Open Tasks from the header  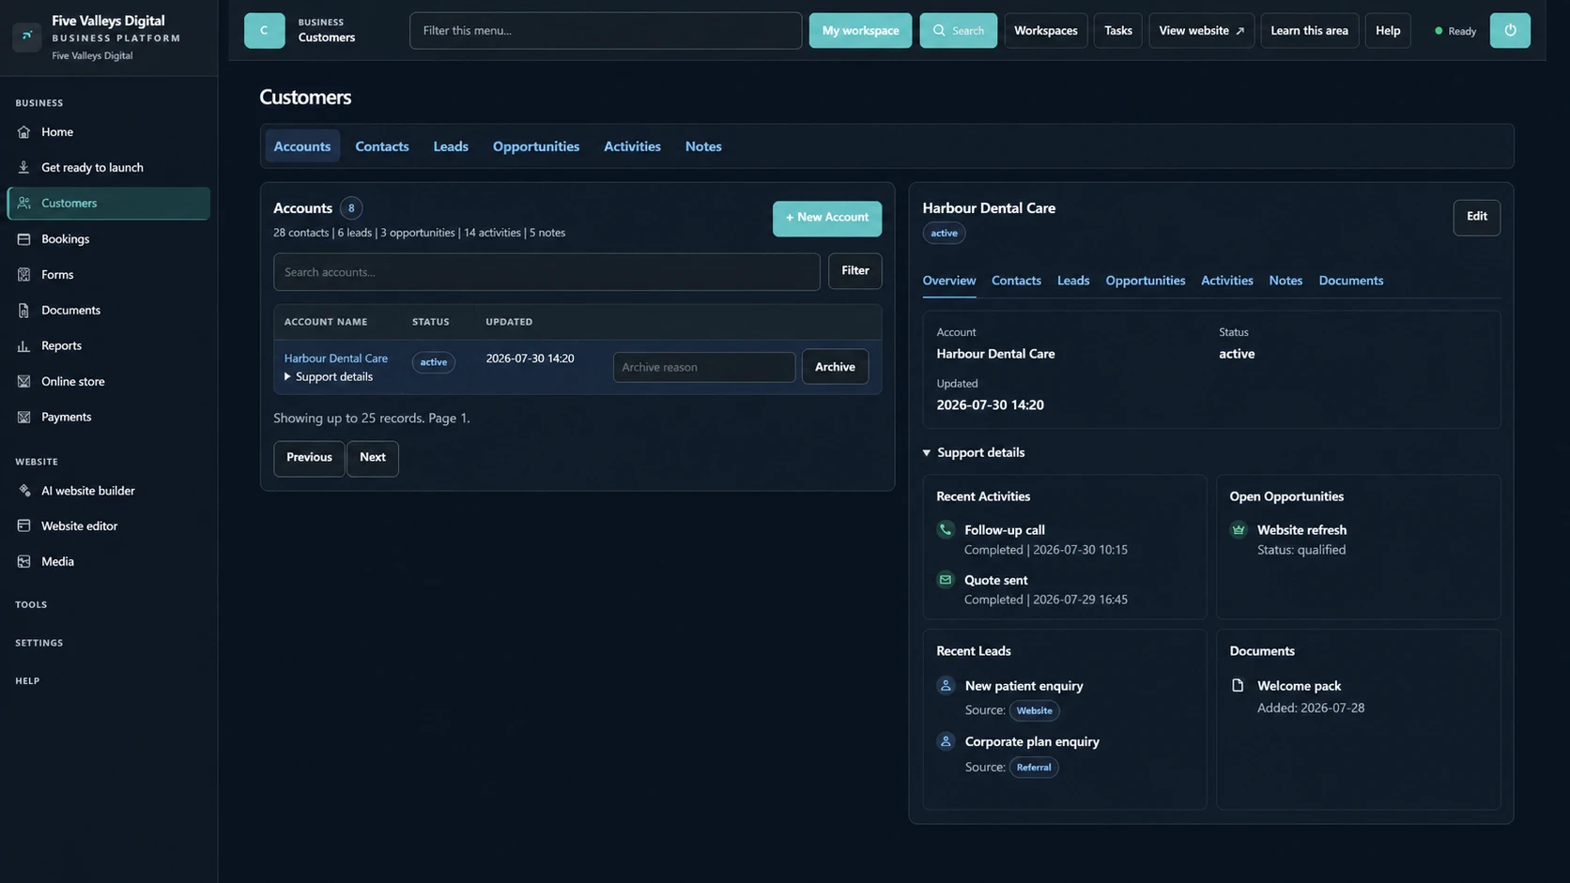pyautogui.click(x=1117, y=31)
